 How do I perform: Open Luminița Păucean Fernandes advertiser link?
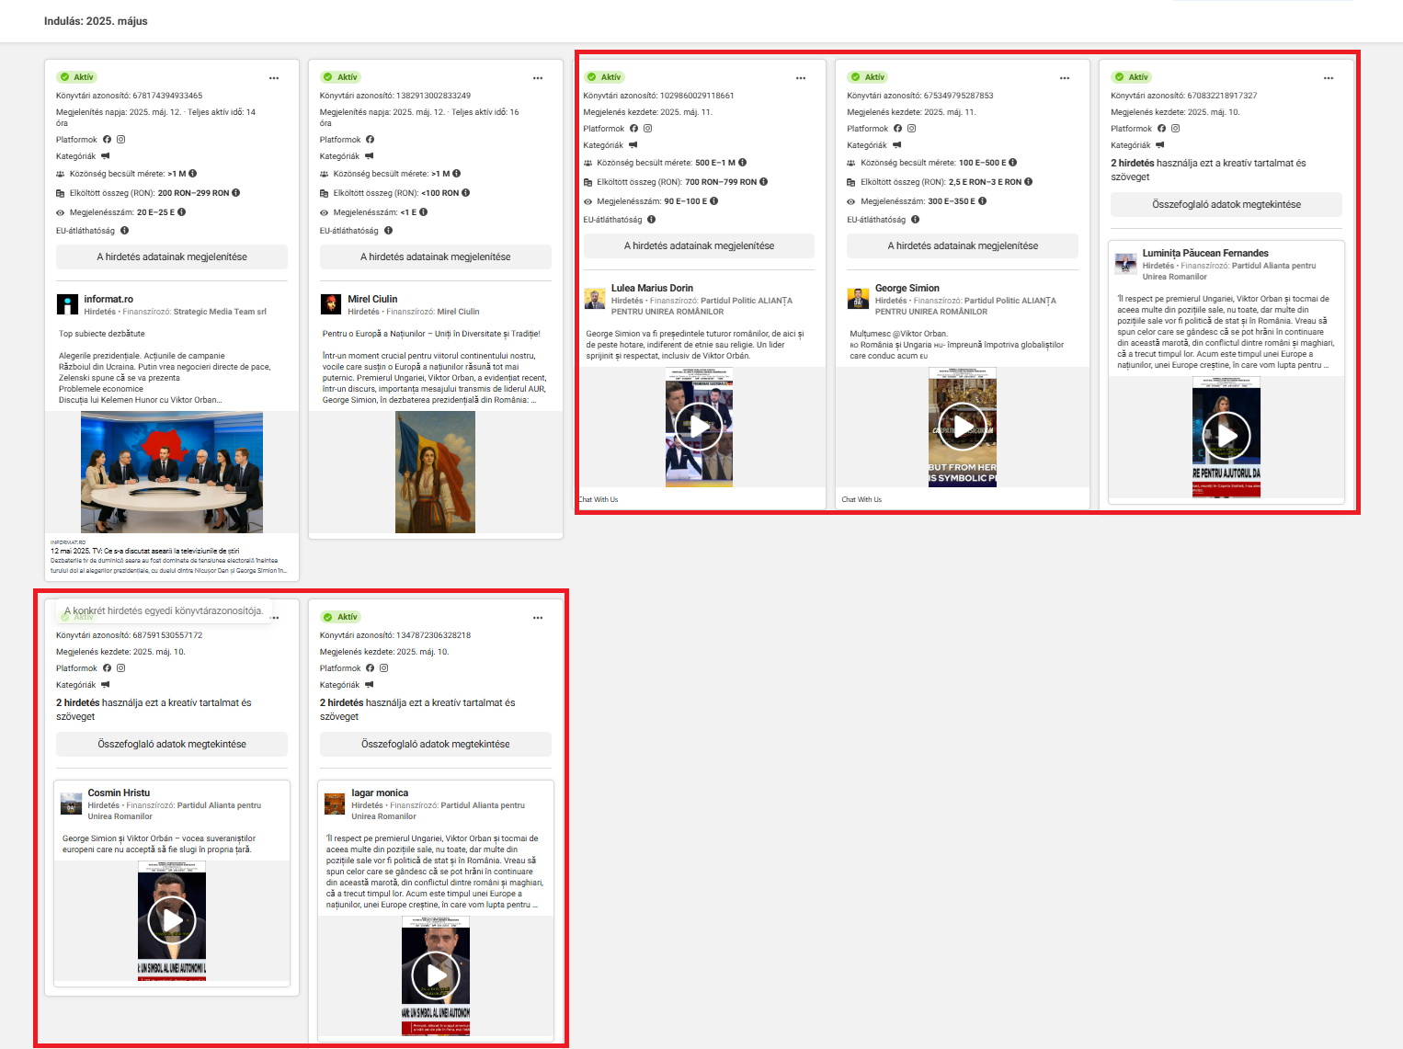(x=1205, y=254)
